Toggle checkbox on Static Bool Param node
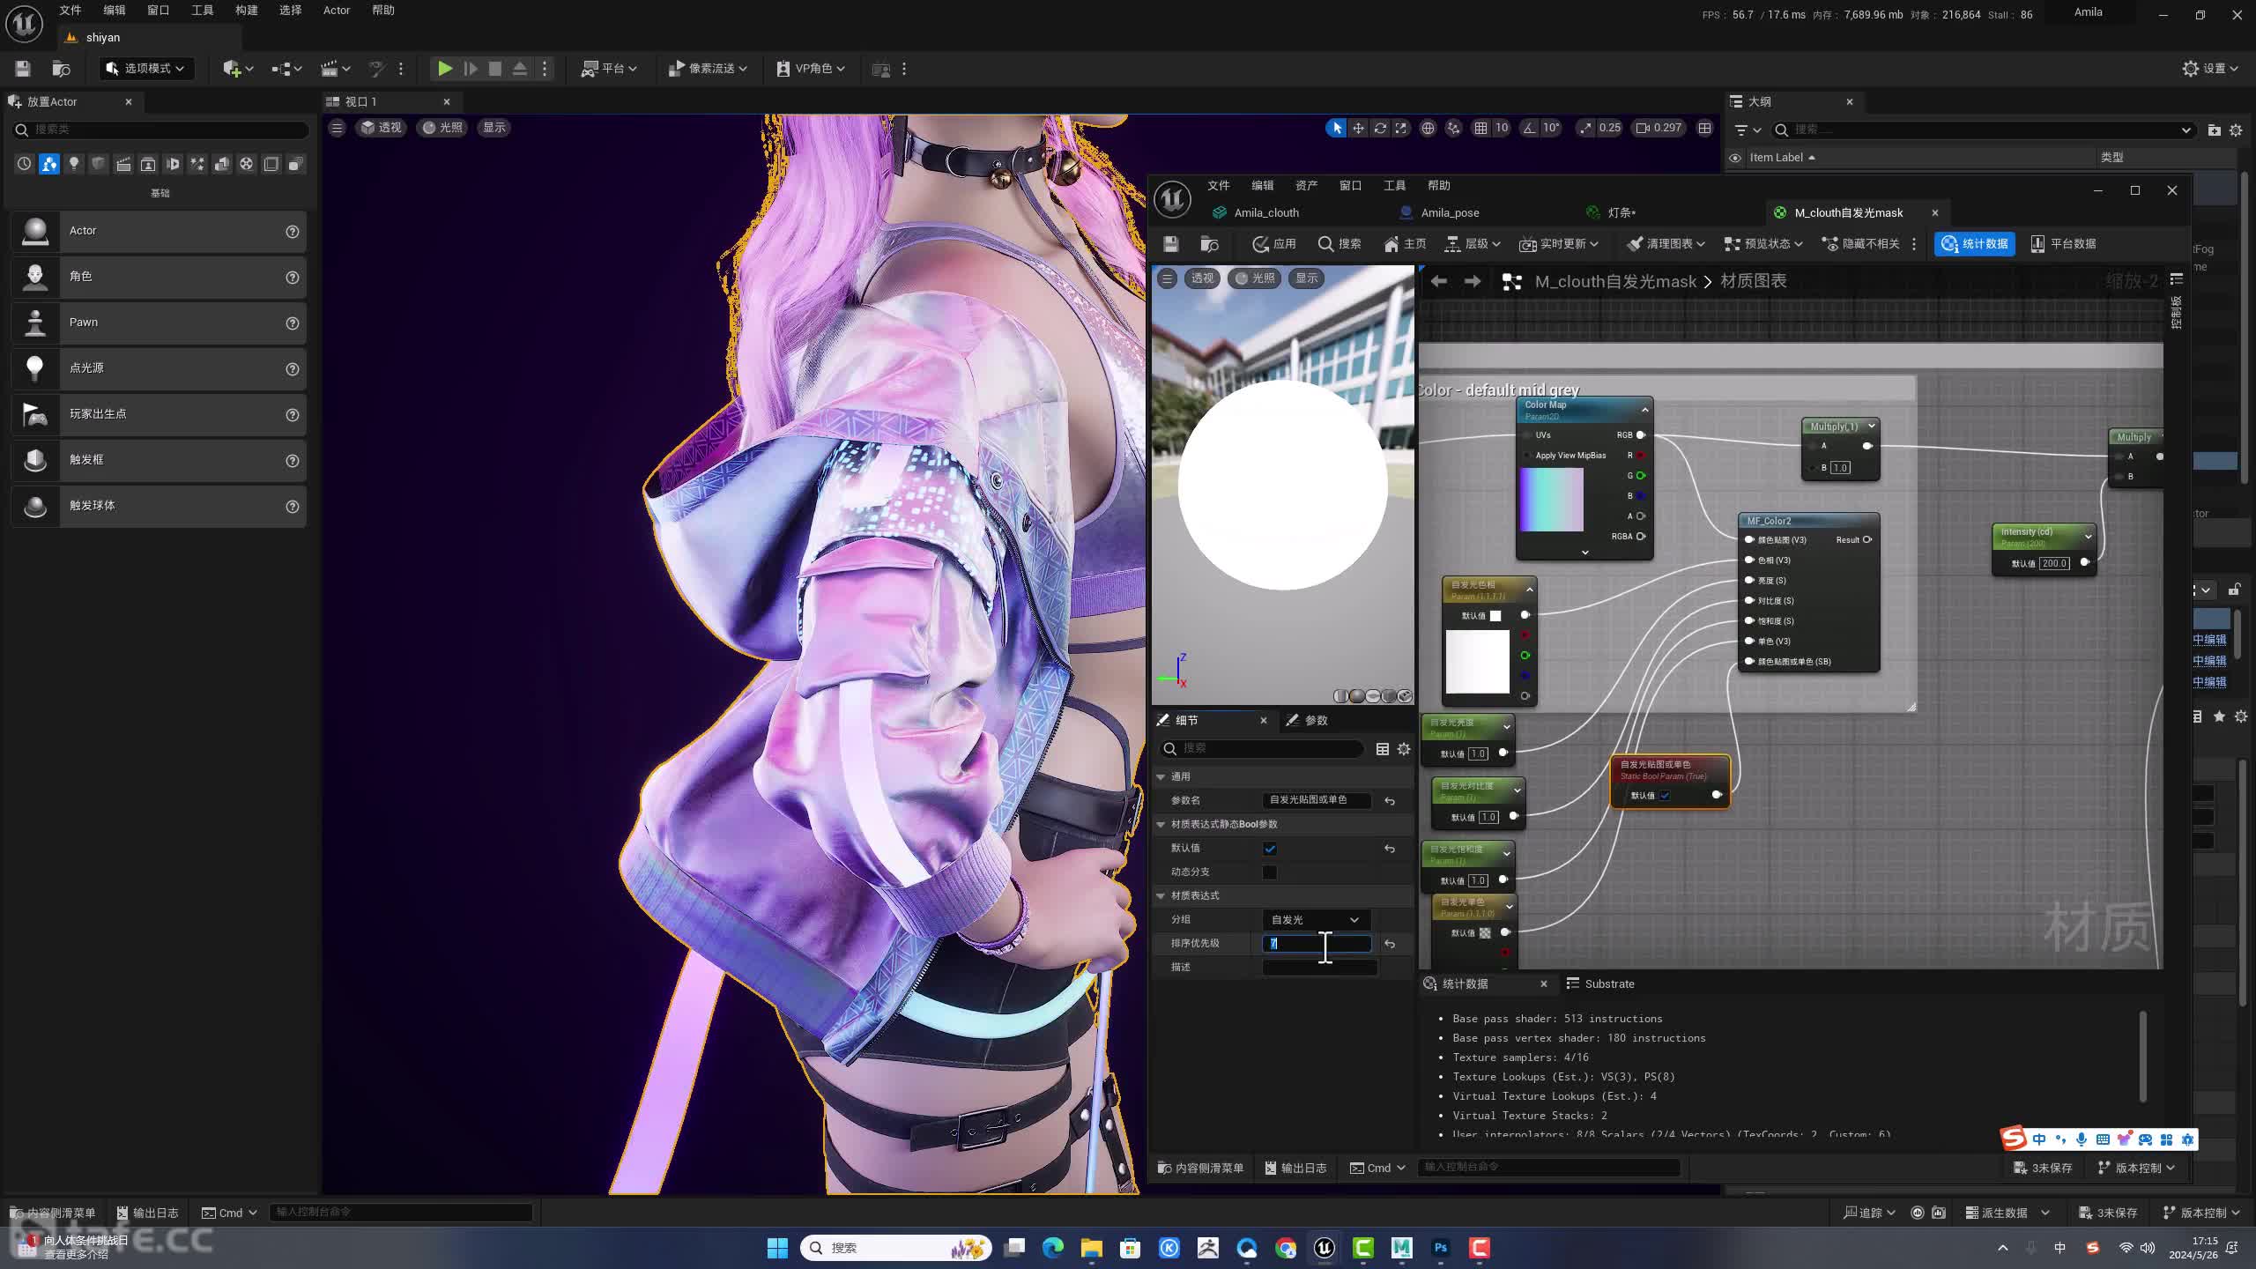Viewport: 2256px width, 1269px height. tap(1665, 796)
